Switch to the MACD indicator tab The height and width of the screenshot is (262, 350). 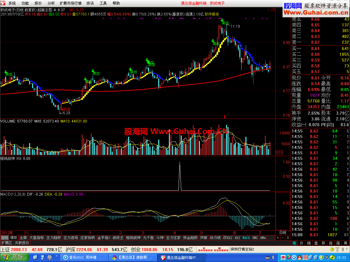pyautogui.click(x=246, y=238)
